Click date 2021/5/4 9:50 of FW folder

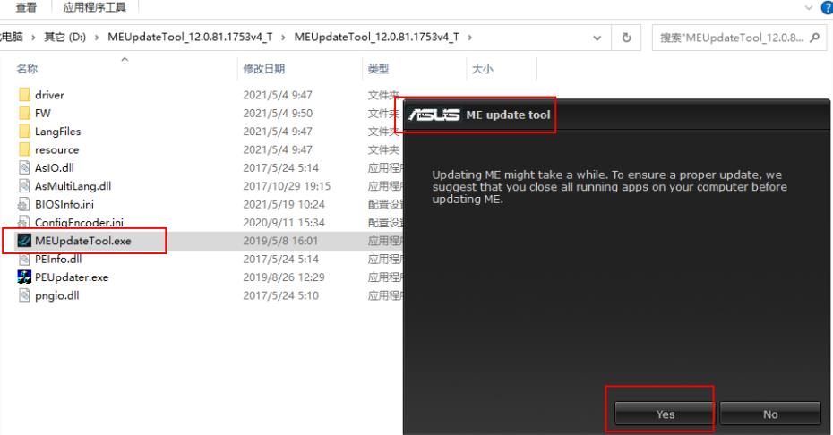click(x=278, y=113)
